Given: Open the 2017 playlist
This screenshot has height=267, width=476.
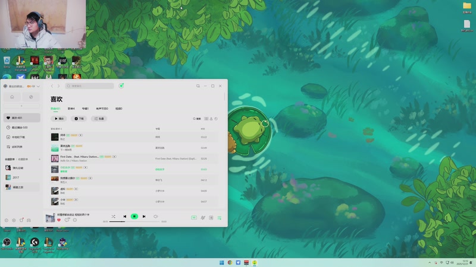Looking at the screenshot, I should click(21, 177).
